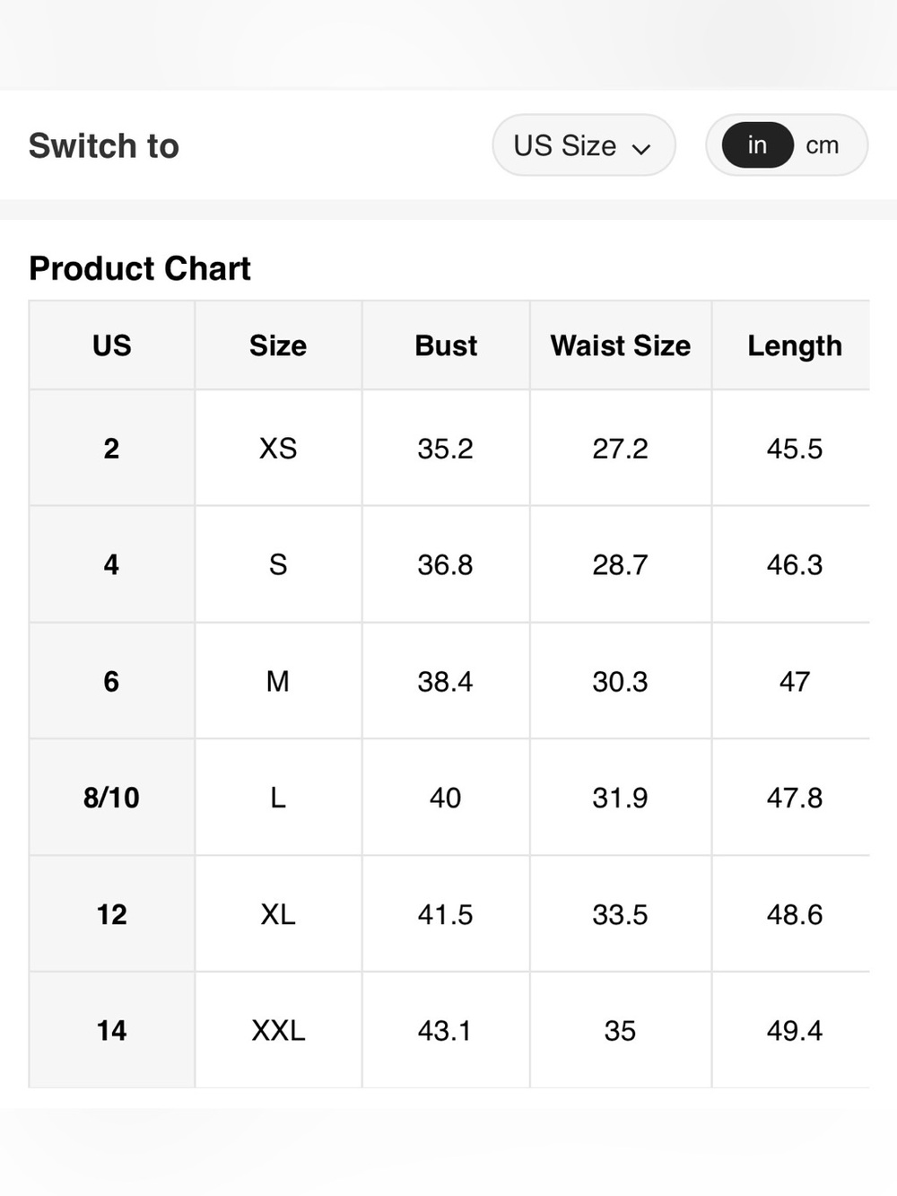Click the waist value 28.7
897x1196 pixels.
click(x=620, y=564)
